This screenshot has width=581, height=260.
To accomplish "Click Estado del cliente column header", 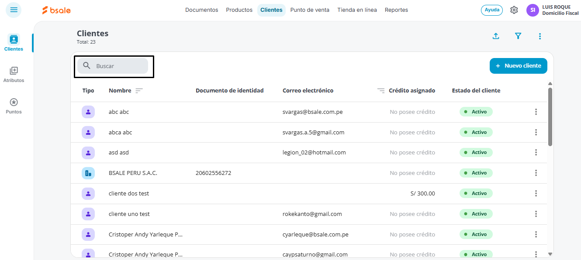I will point(476,91).
